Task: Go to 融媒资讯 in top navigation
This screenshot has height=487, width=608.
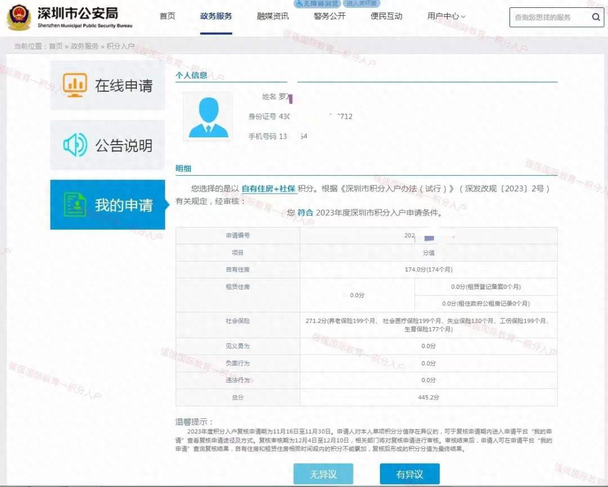Action: point(273,16)
